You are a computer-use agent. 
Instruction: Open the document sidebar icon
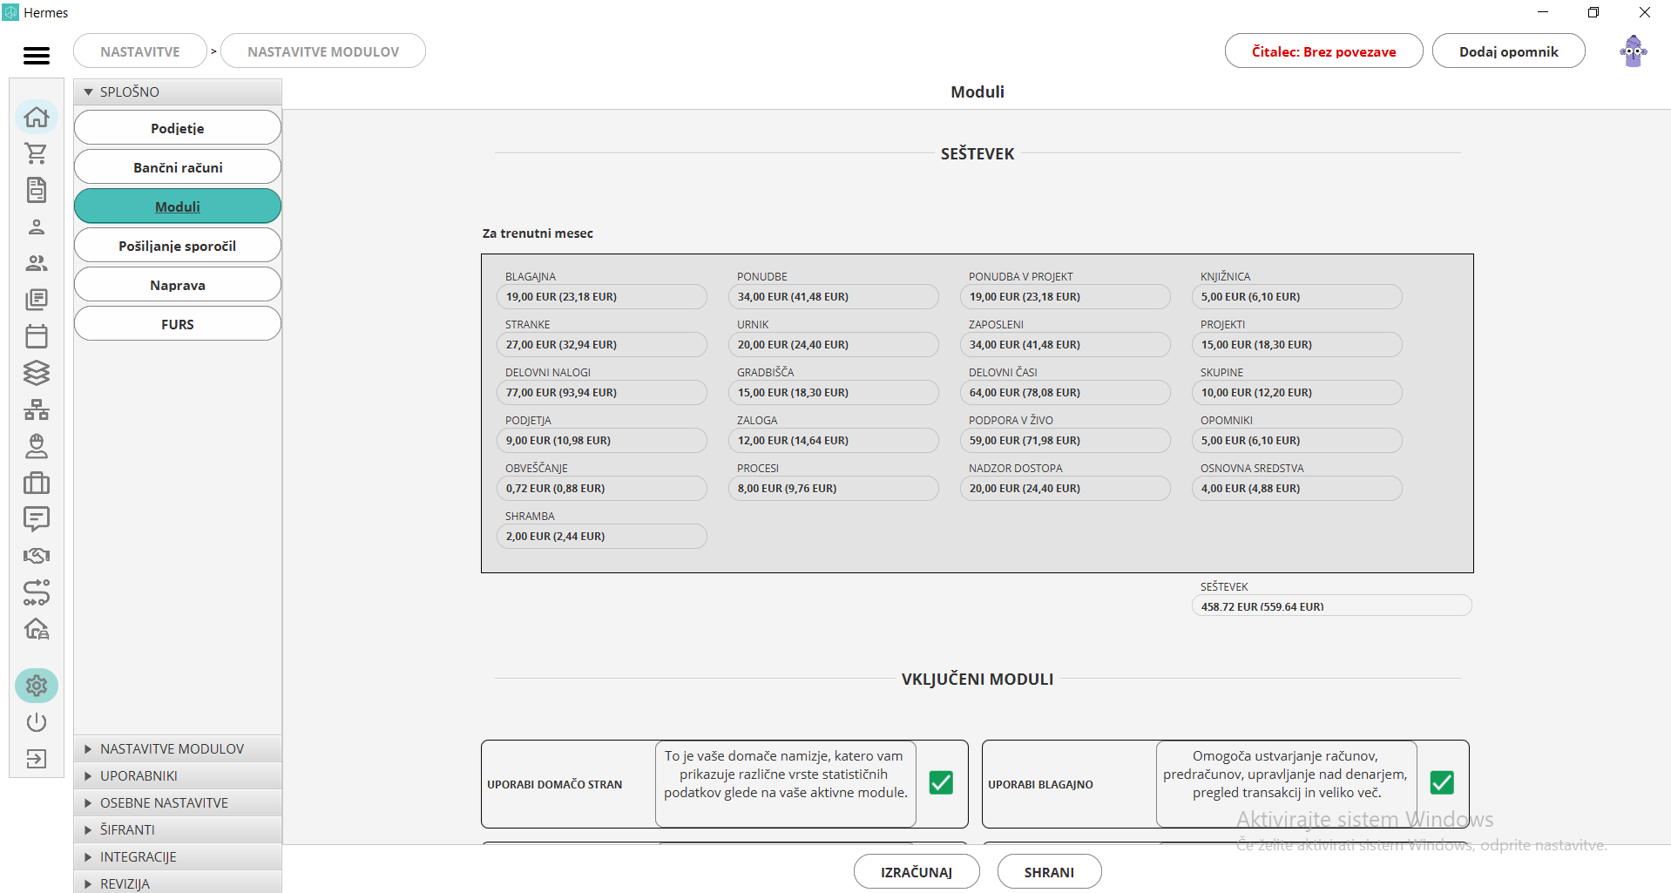[x=37, y=190]
